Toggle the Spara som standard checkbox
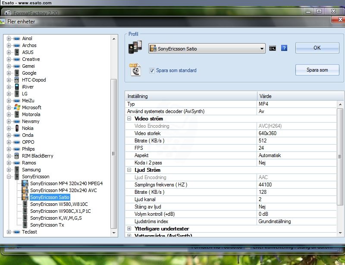The height and width of the screenshot is (265, 345). [x=152, y=70]
